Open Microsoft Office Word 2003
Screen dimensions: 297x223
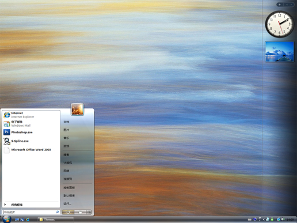[x=31, y=150]
